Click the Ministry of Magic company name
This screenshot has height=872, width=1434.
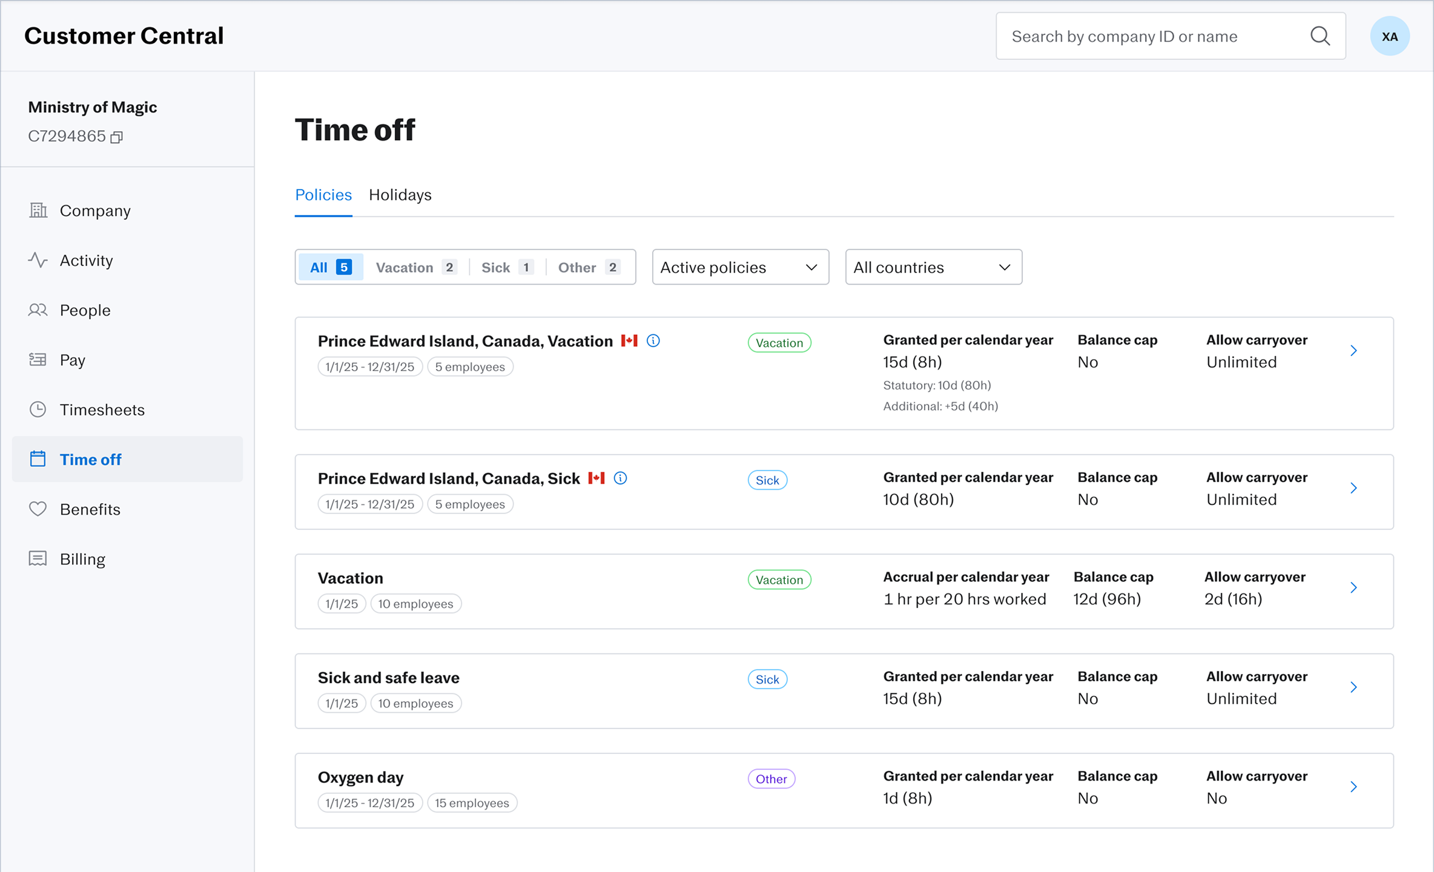[x=93, y=107]
